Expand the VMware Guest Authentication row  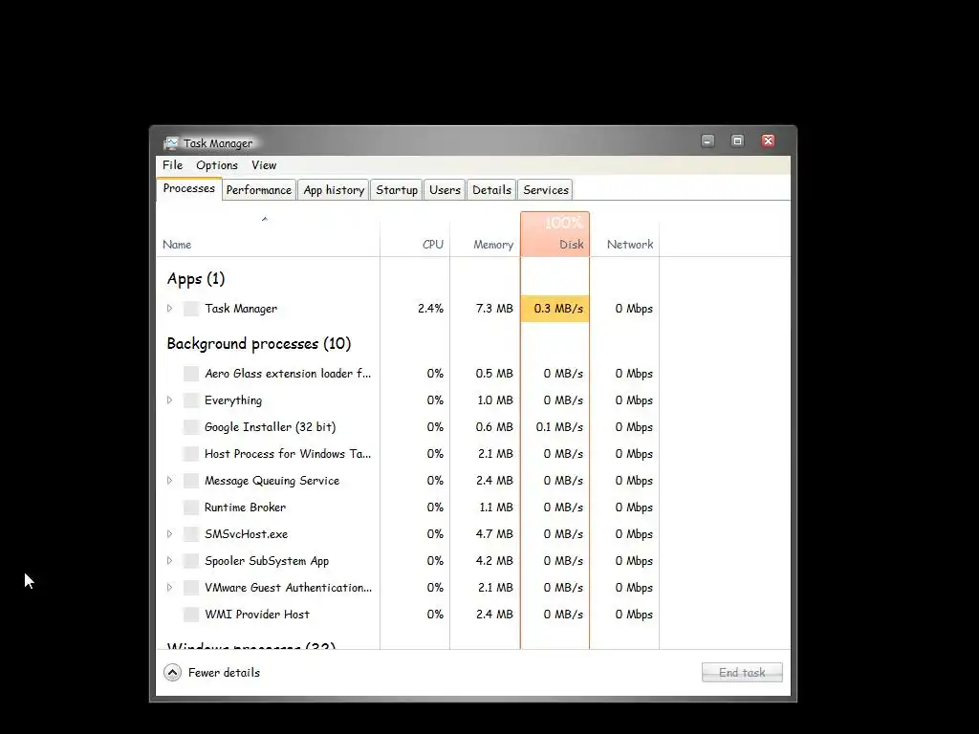point(169,588)
